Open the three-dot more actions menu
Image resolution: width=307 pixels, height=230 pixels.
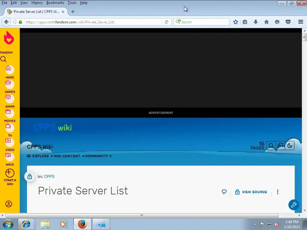tap(278, 192)
